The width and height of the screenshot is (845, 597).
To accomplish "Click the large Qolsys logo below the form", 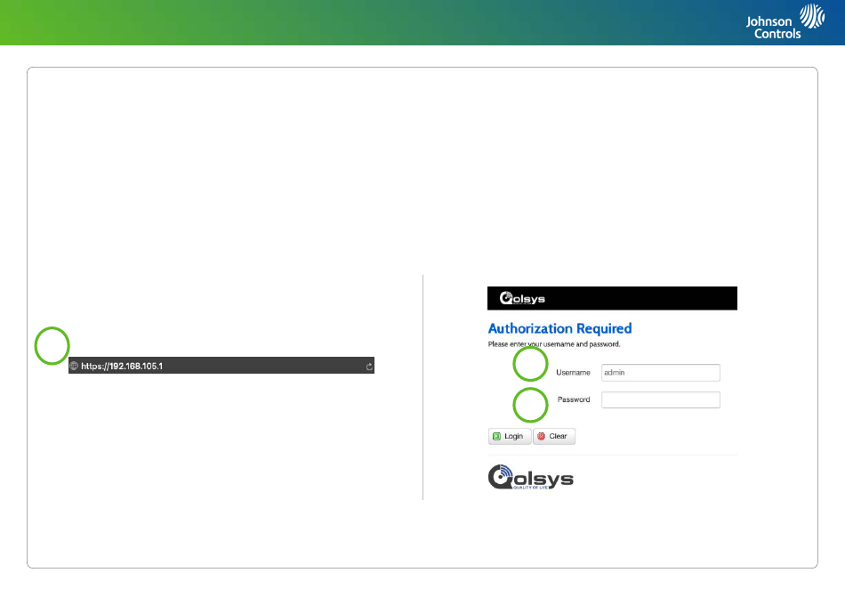I will pos(531,477).
